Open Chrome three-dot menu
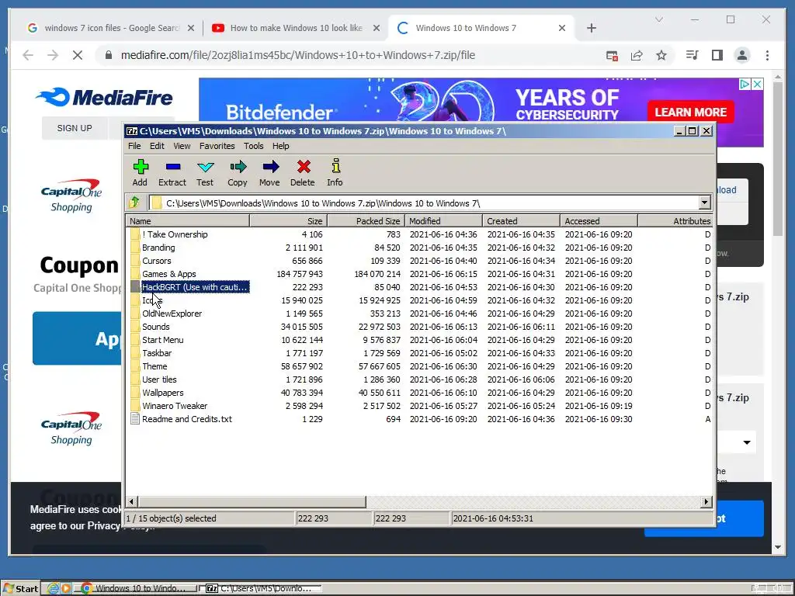 (767, 55)
